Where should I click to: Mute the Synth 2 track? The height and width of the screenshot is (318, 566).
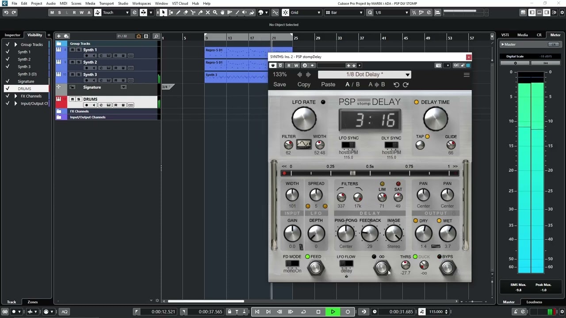73,62
